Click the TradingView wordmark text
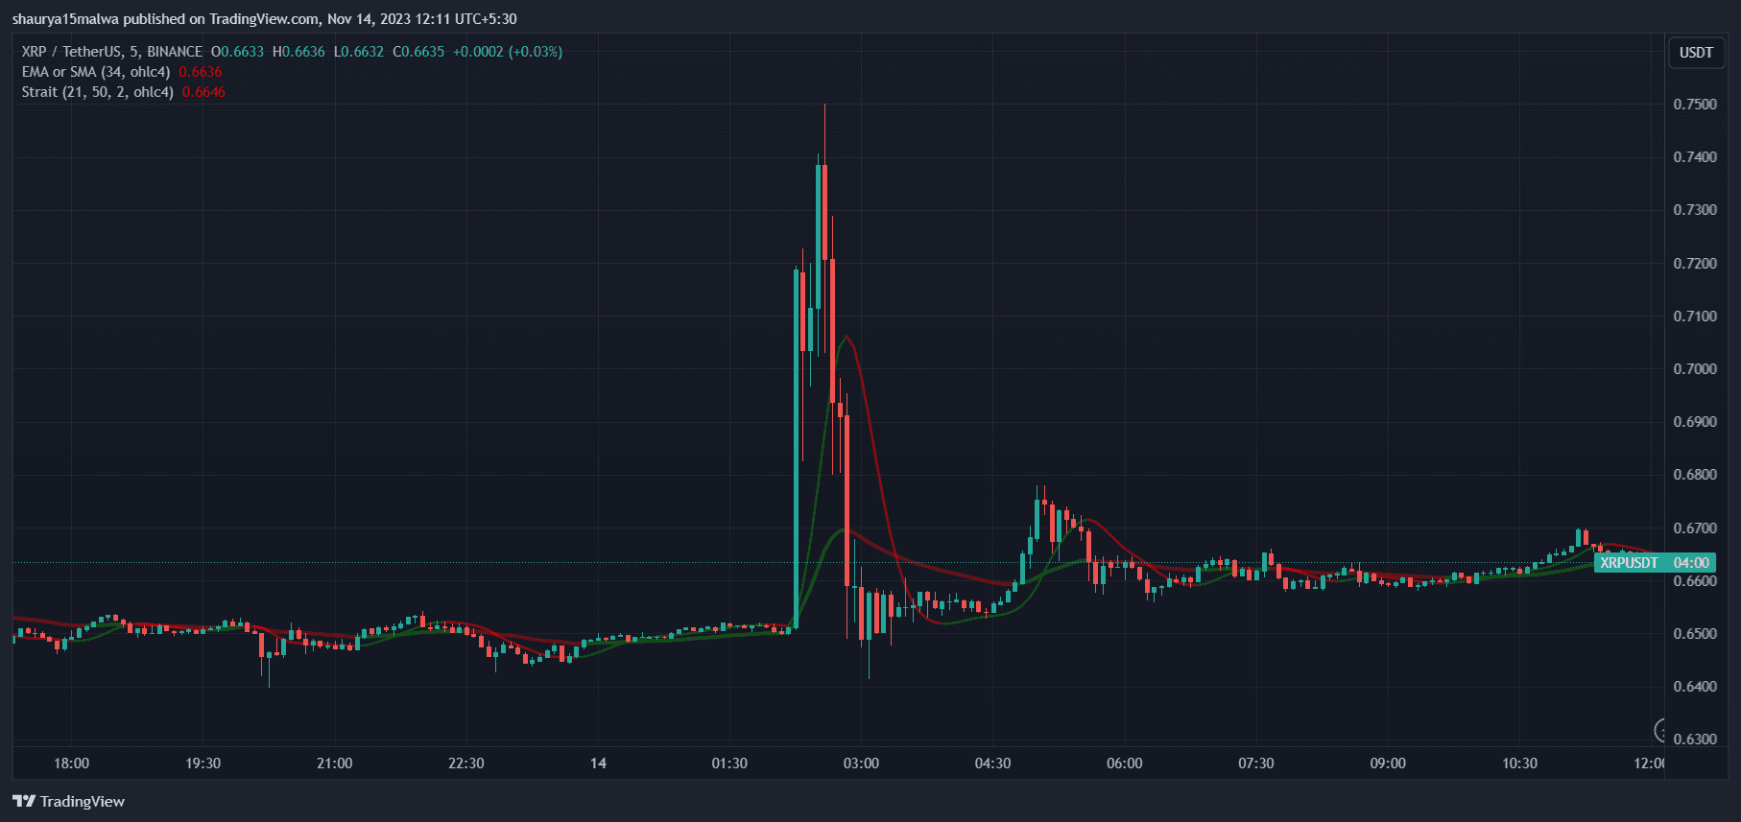The height and width of the screenshot is (822, 1741). click(x=83, y=801)
